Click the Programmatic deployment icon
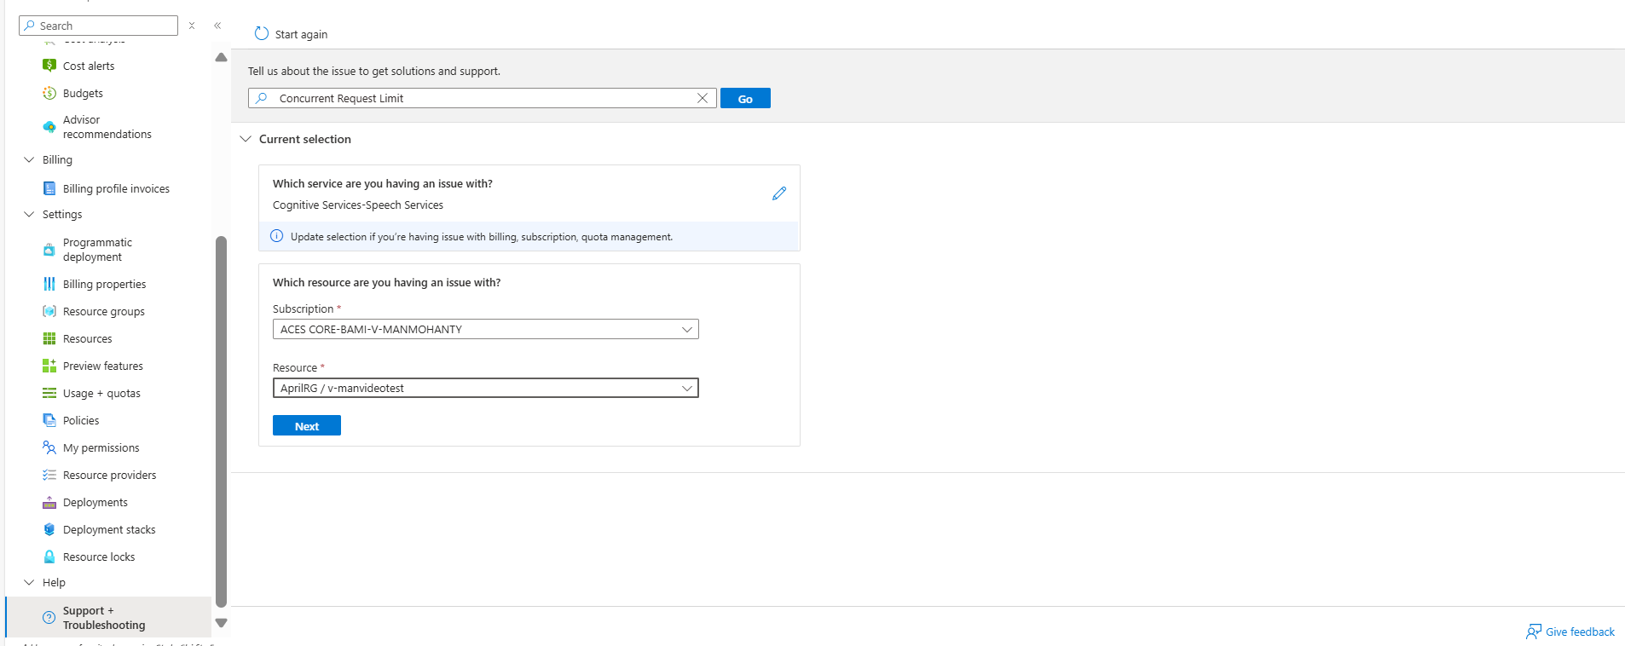Viewport: 1625px width, 646px height. 49,250
